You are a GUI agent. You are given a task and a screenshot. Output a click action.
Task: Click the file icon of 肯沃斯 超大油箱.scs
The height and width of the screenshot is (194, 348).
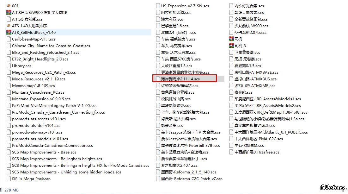point(158,119)
